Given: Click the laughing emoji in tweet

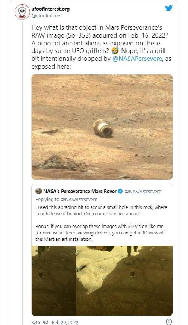Looking at the screenshot, I should (115, 51).
